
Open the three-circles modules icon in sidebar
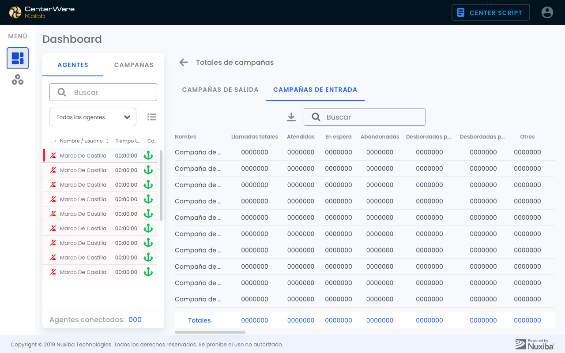18,80
